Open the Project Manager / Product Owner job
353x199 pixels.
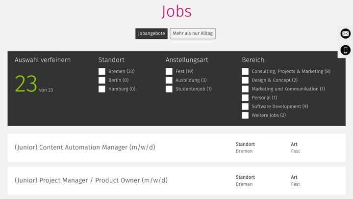[176, 181]
